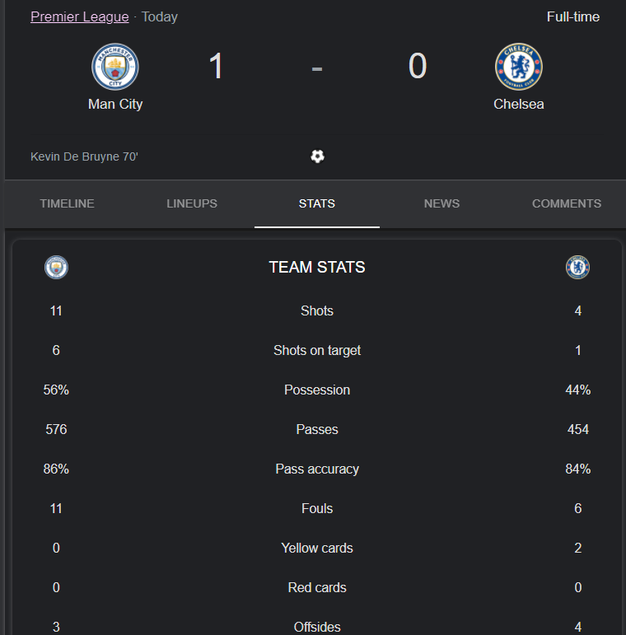Select the Stats tab

(317, 203)
